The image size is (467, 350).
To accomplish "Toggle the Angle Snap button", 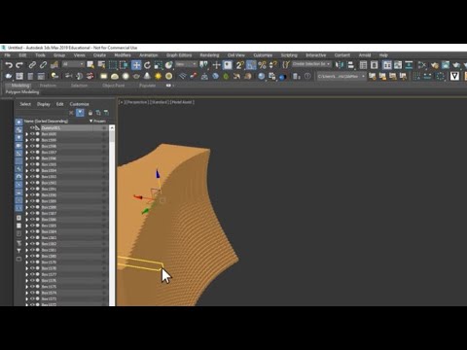I will click(x=251, y=65).
